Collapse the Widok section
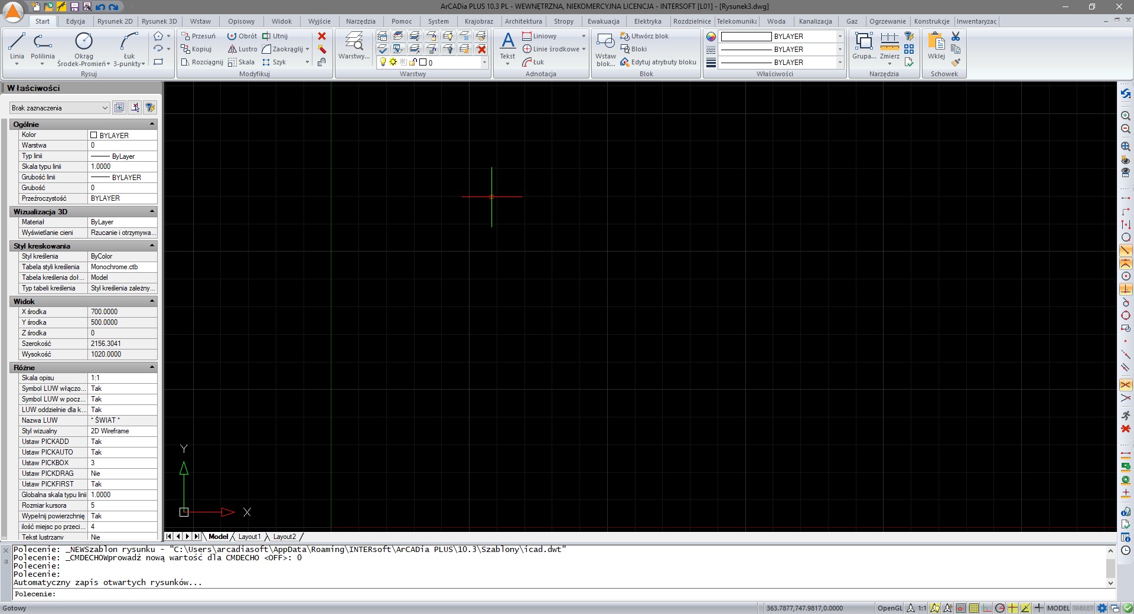 152,301
